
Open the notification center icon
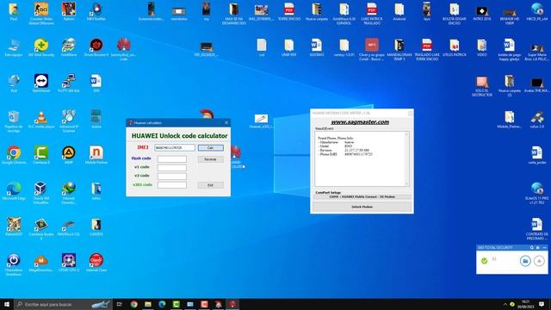tap(542, 304)
